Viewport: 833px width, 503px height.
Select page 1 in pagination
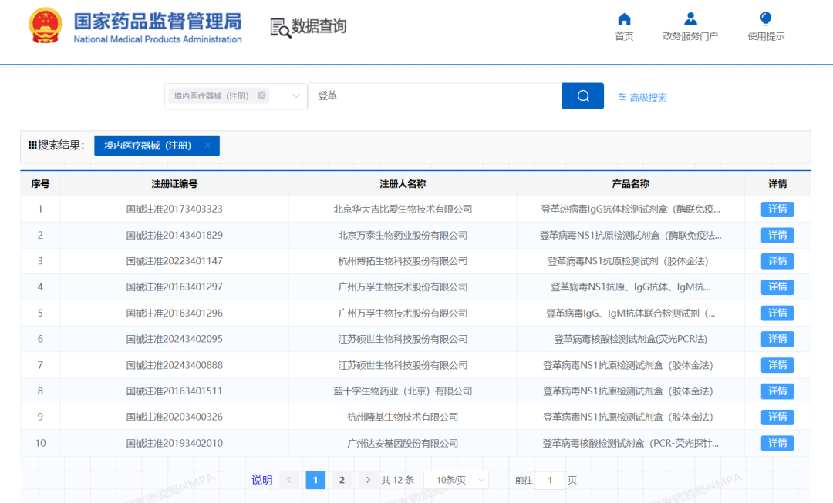315,480
